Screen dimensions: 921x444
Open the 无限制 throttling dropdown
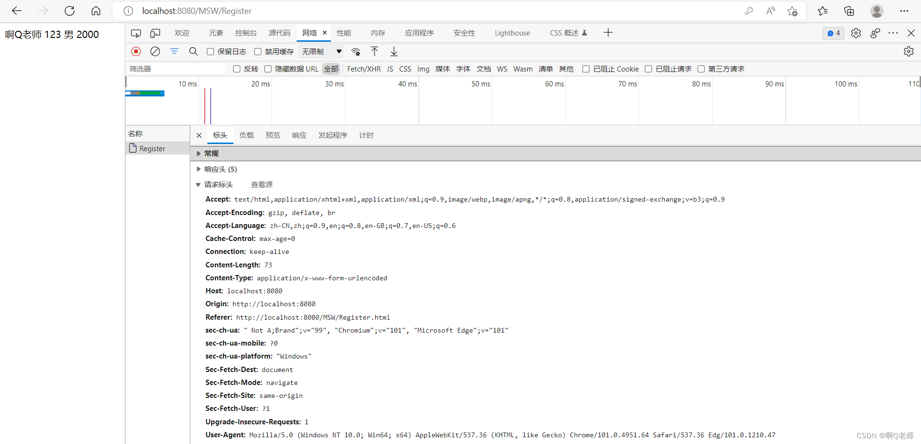tap(321, 52)
